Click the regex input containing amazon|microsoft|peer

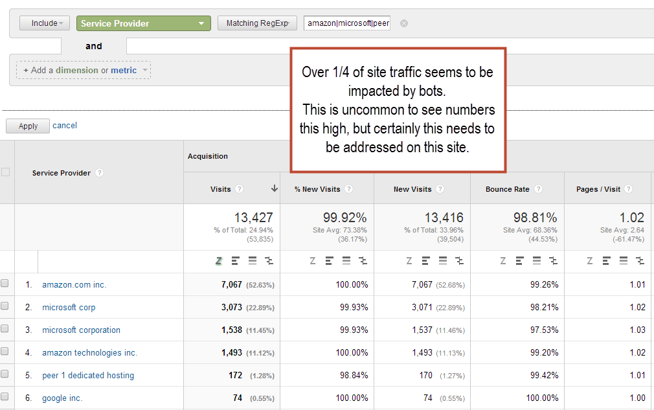coord(347,23)
